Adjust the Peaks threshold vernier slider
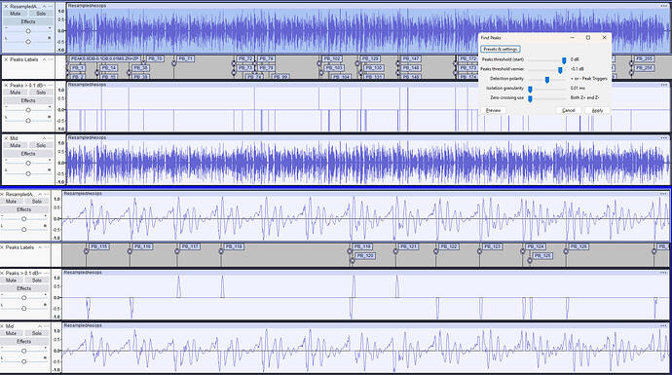The width and height of the screenshot is (672, 375). tap(560, 70)
